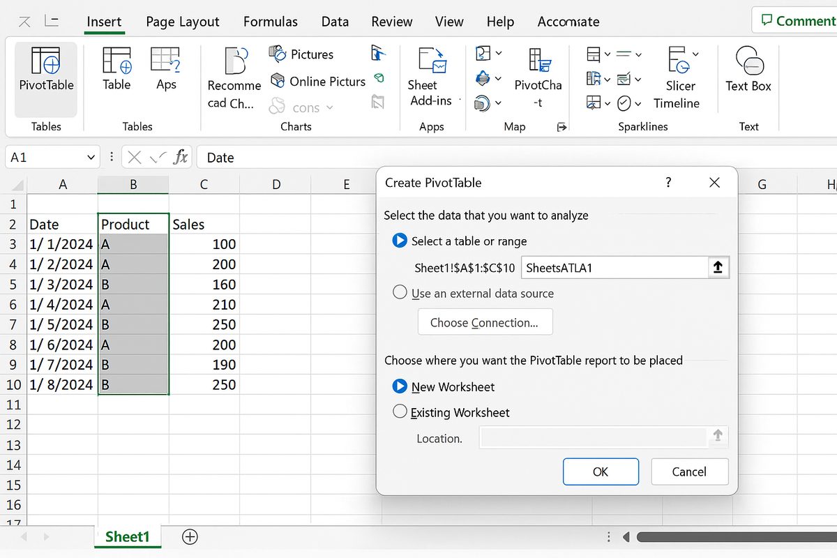This screenshot has height=558, width=837.
Task: Open the Formulas tab
Action: pyautogui.click(x=271, y=22)
